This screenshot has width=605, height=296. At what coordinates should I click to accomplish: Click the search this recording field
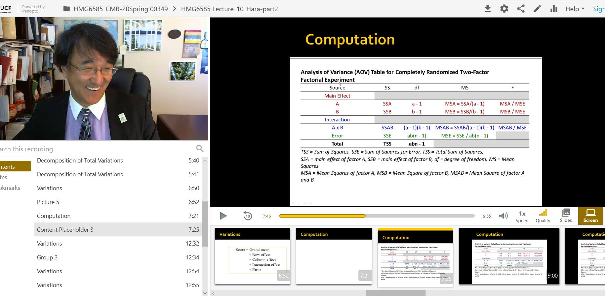96,149
